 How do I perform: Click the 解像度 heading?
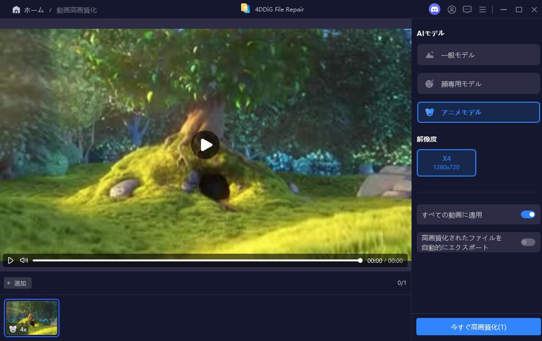(427, 139)
